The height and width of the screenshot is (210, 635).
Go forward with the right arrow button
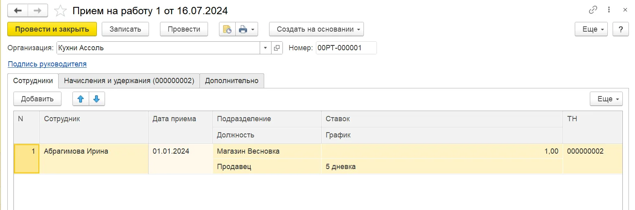[x=38, y=11]
